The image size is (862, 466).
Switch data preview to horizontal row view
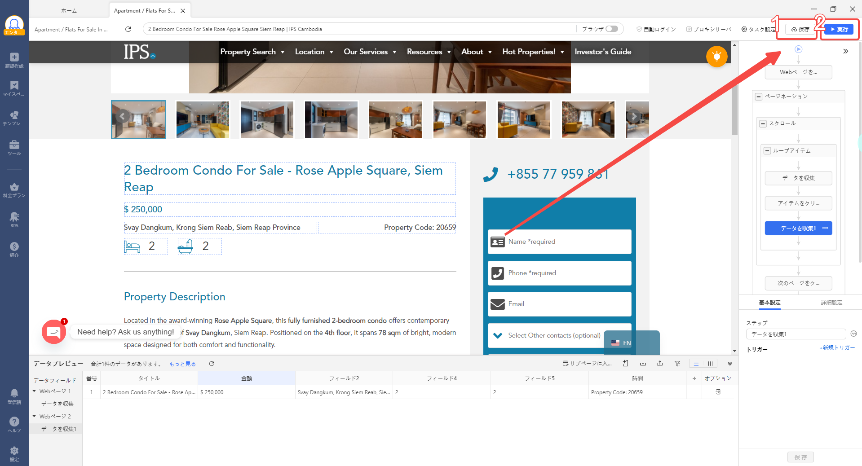696,364
